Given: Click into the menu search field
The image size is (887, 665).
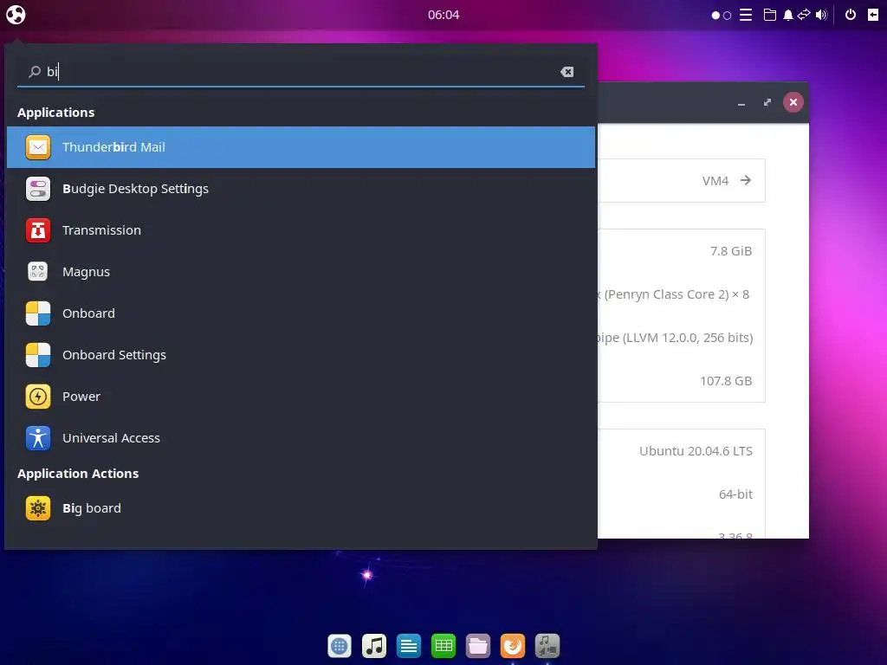Looking at the screenshot, I should (x=301, y=72).
